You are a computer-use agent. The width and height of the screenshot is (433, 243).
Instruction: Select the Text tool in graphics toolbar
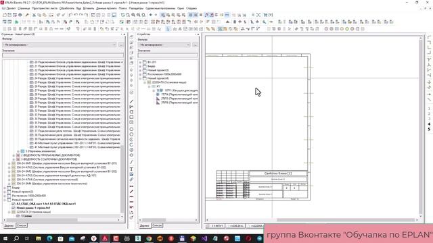[x=131, y=169]
